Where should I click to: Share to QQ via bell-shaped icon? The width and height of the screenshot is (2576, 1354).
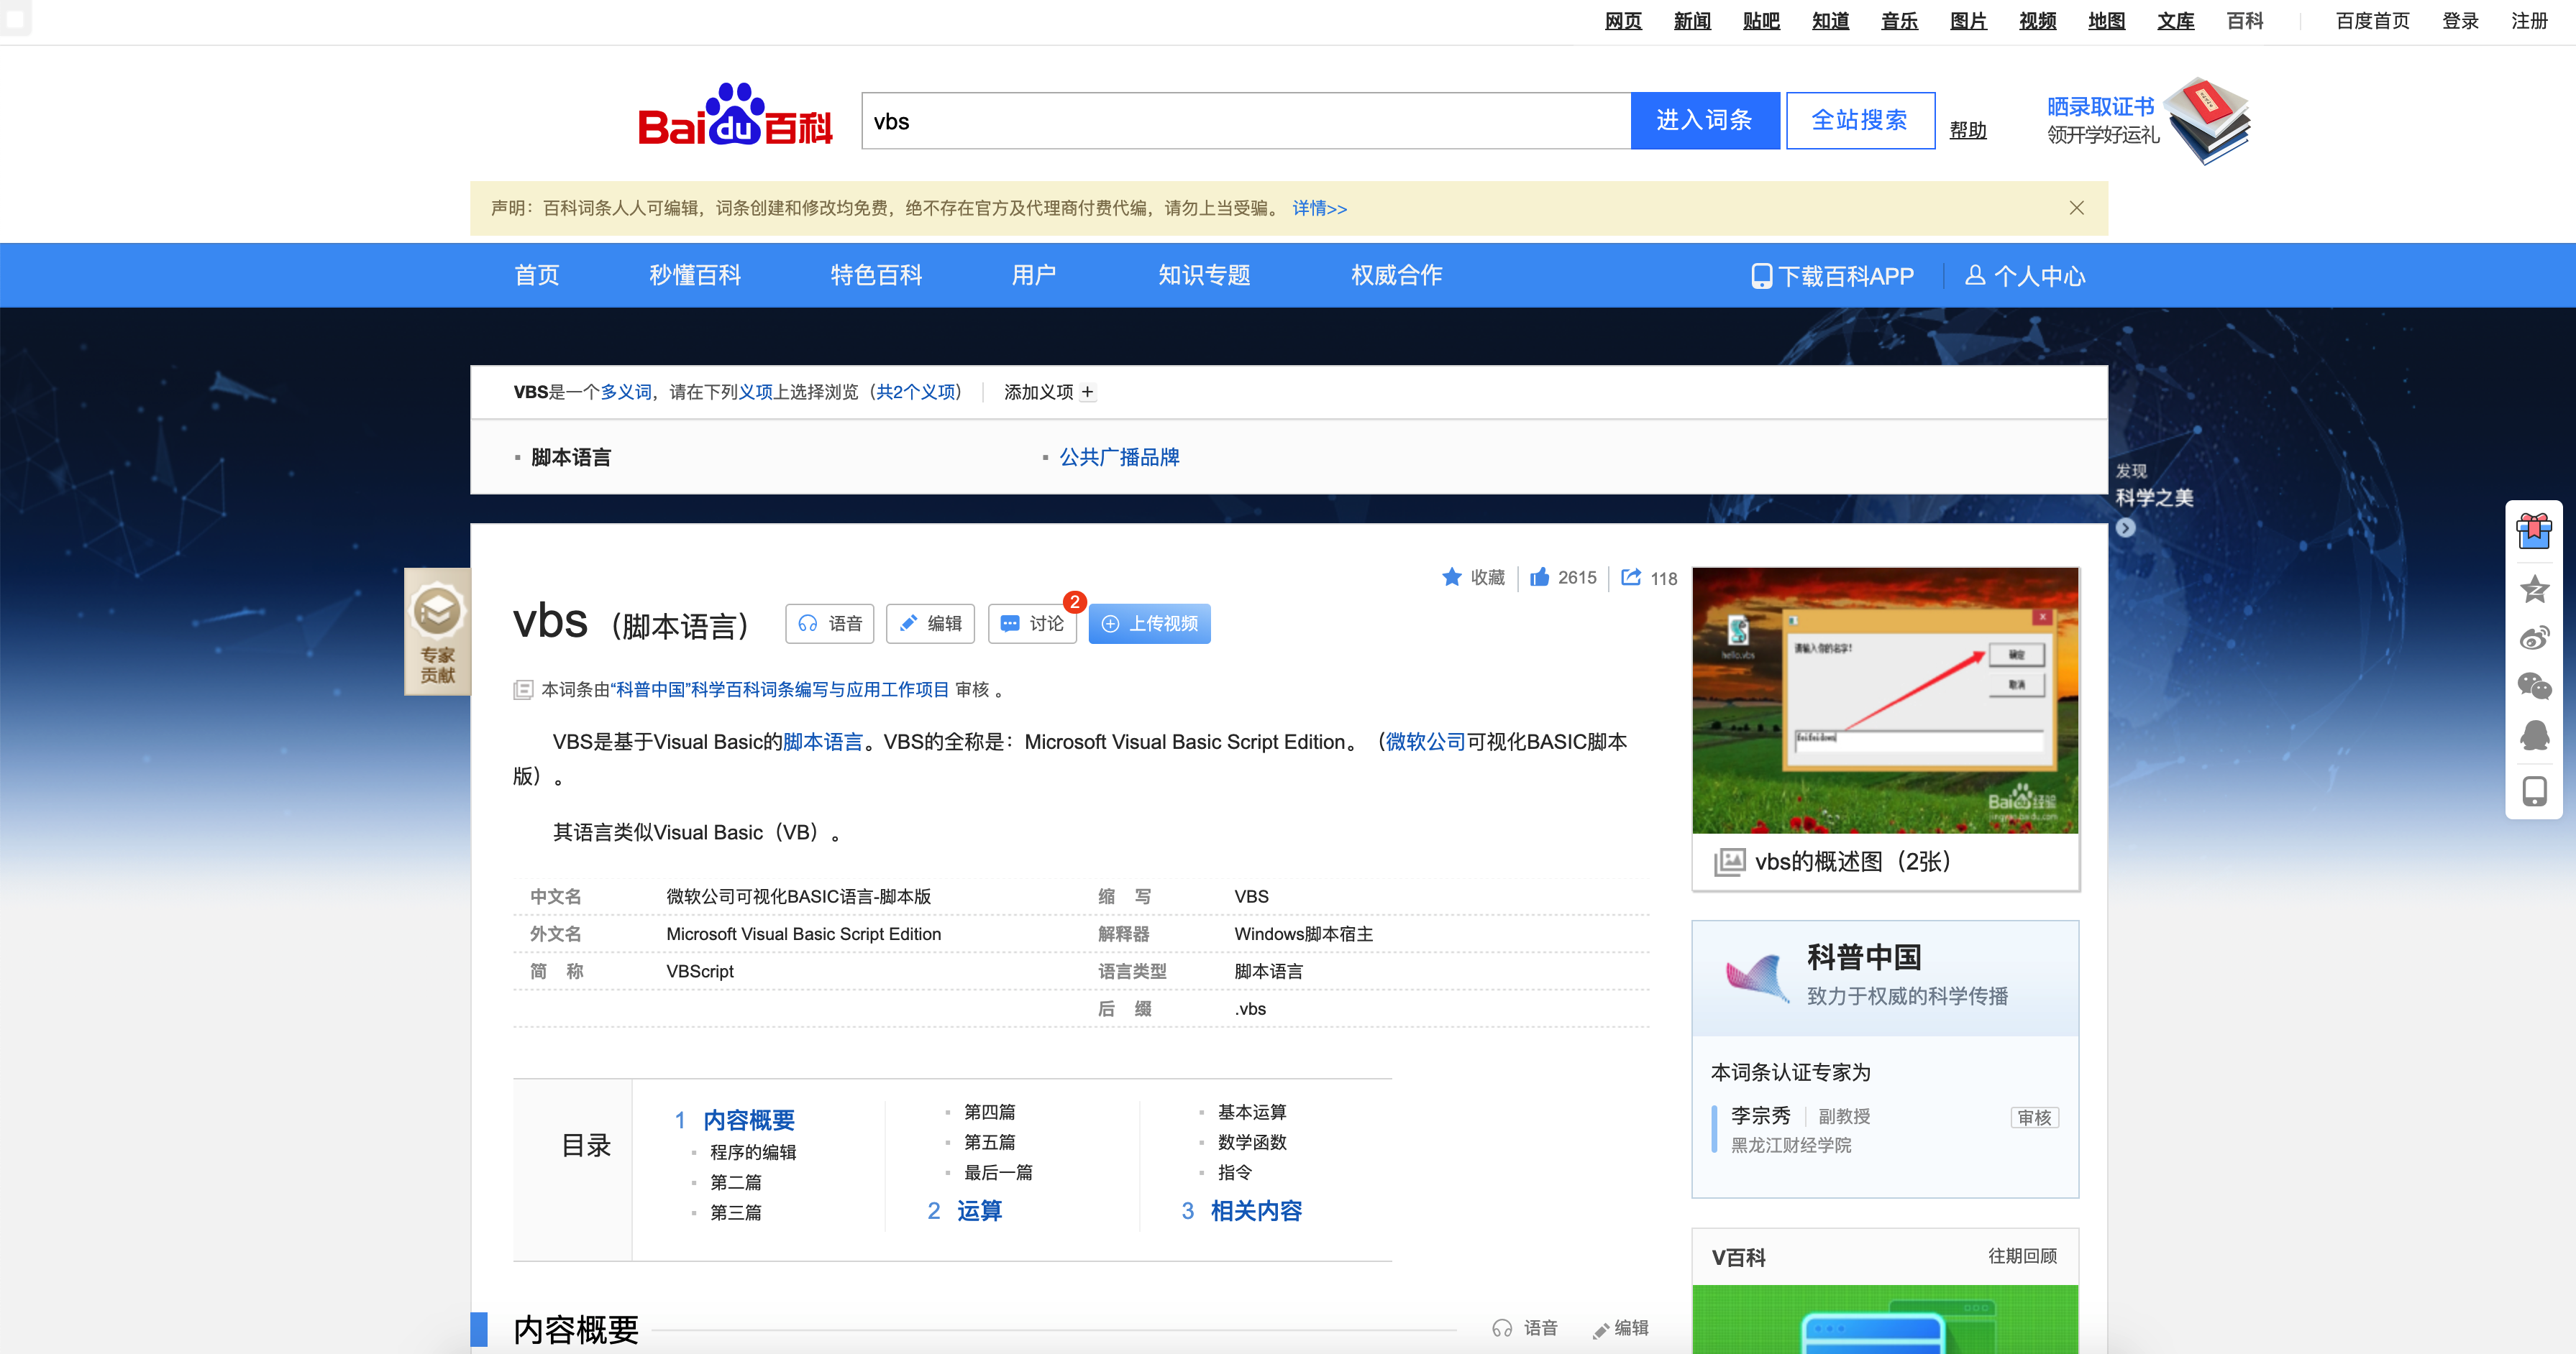2534,735
